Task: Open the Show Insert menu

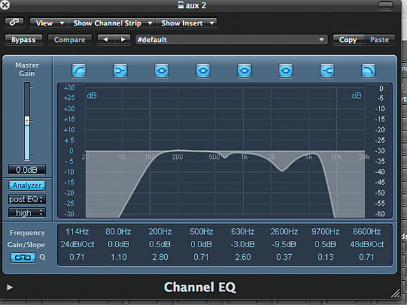Action: tap(186, 23)
